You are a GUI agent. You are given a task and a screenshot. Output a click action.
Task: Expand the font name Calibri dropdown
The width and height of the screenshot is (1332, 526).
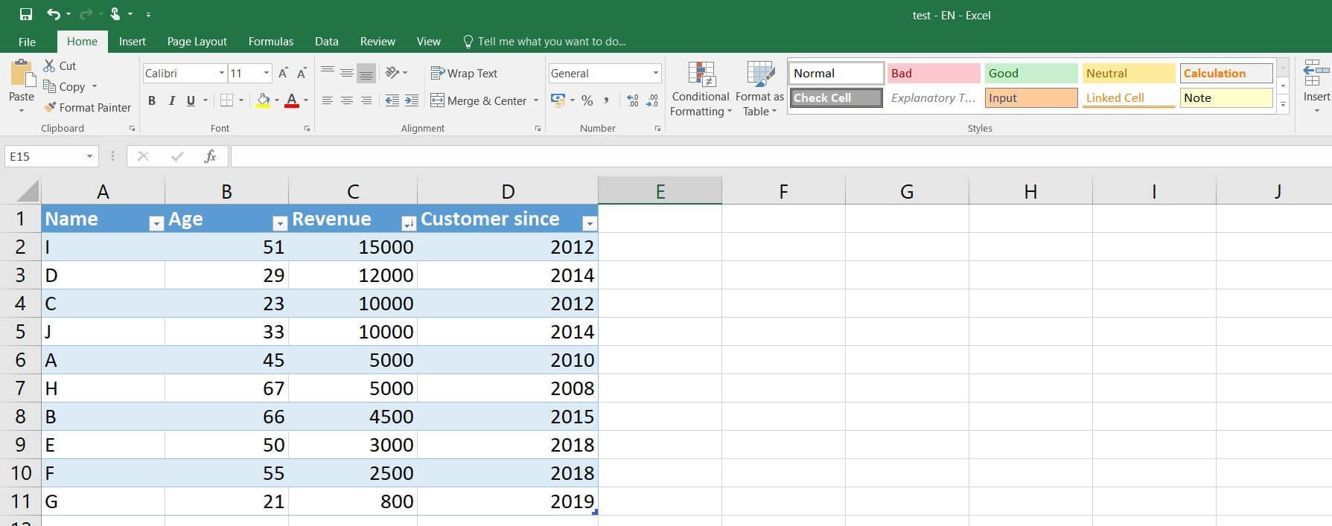[221, 73]
